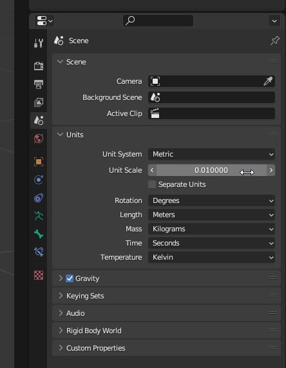Image resolution: width=286 pixels, height=368 pixels.
Task: Expand the Rigid Body World panel
Action: [x=166, y=331]
